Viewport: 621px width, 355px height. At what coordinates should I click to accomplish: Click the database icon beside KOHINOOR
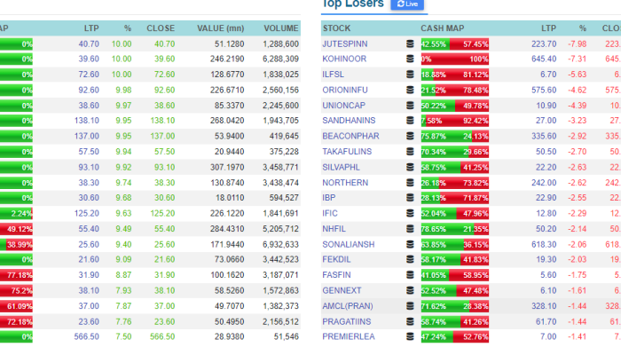click(x=410, y=59)
